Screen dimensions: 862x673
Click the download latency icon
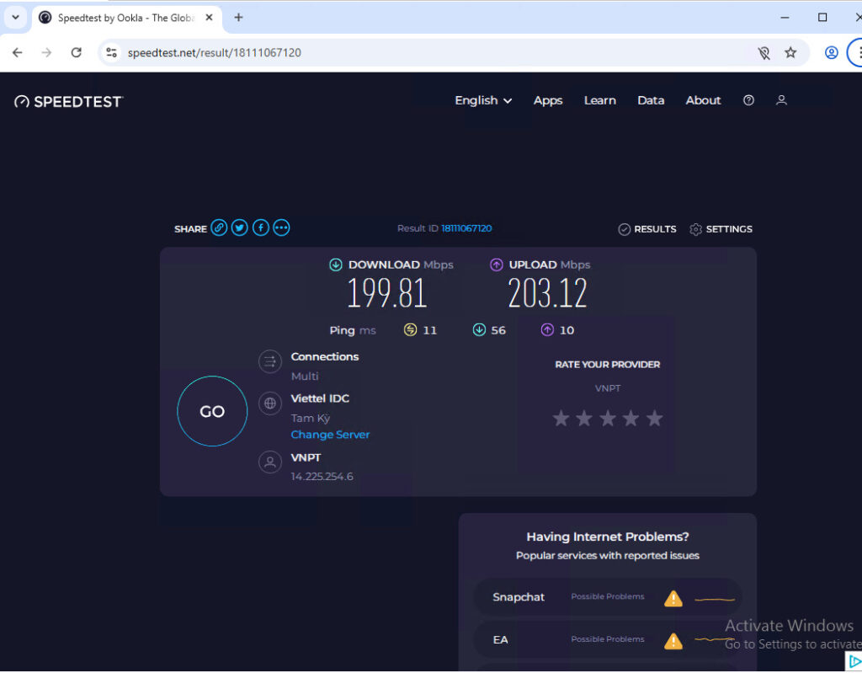pos(479,329)
